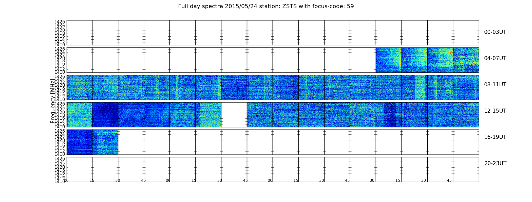Click the dark blue second segment of 12-15UT row
This screenshot has width=532, height=202.
105,115
